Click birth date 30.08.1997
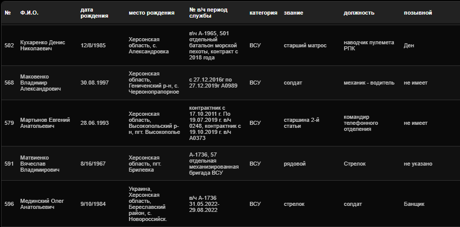Screen dimensions: 460x227 click(x=95, y=83)
